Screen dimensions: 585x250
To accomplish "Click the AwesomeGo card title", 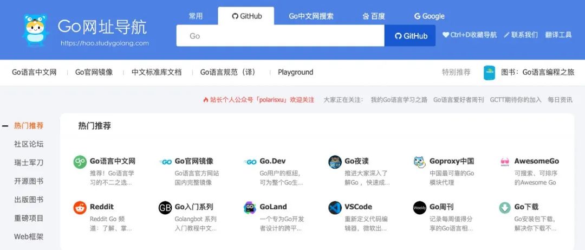I will 536,161.
